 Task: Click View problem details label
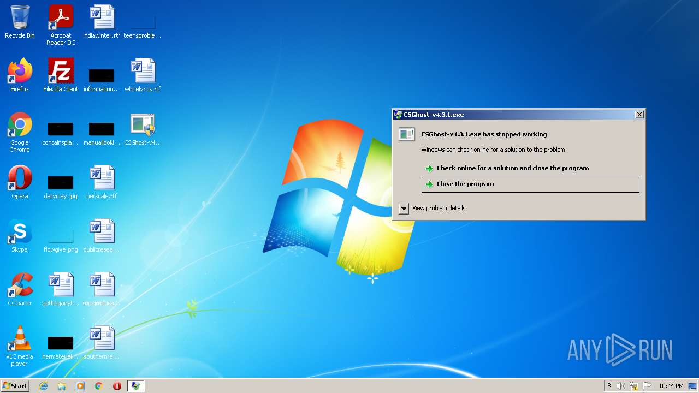(439, 208)
